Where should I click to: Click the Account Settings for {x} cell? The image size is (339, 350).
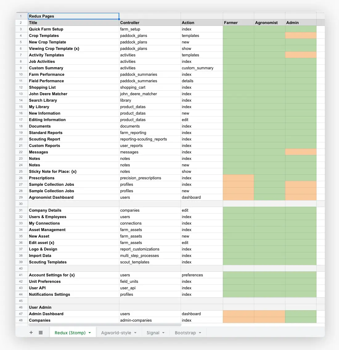pos(74,275)
